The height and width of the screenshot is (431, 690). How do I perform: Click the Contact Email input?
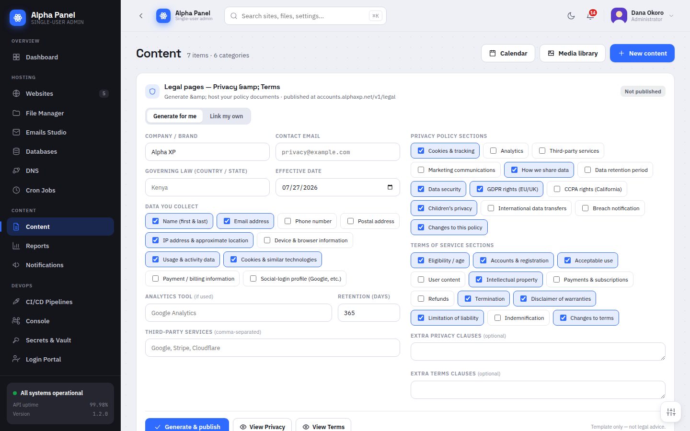coord(338,152)
